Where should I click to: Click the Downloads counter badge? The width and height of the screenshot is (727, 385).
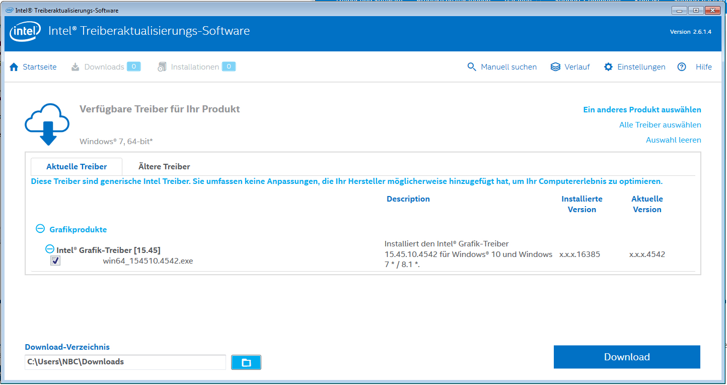tap(133, 67)
